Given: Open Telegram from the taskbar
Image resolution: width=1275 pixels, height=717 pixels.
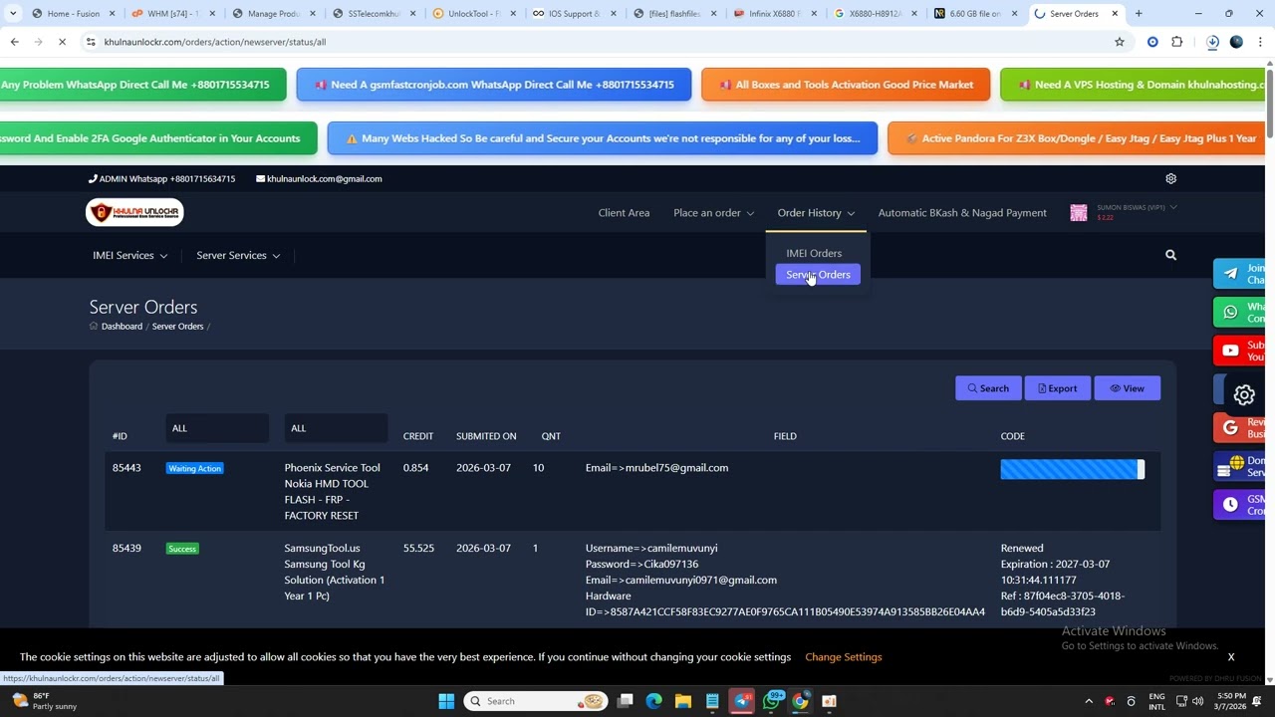Looking at the screenshot, I should (x=742, y=701).
